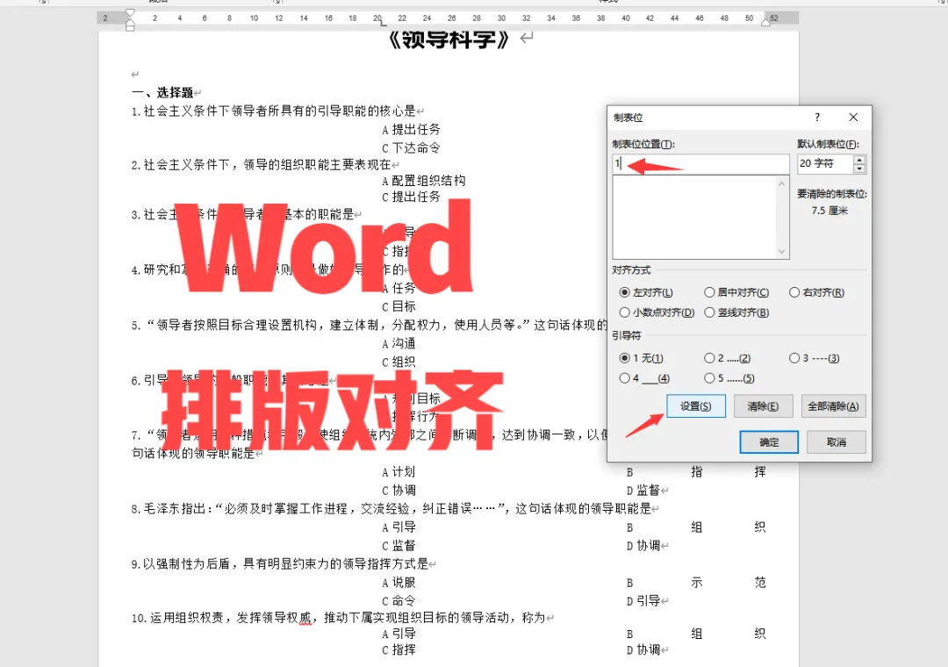This screenshot has height=667, width=948.
Task: Click the text C 指挥 at bottom
Action: [x=399, y=650]
